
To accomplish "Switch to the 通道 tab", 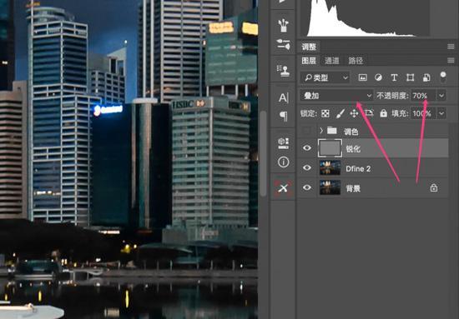I will (x=332, y=61).
